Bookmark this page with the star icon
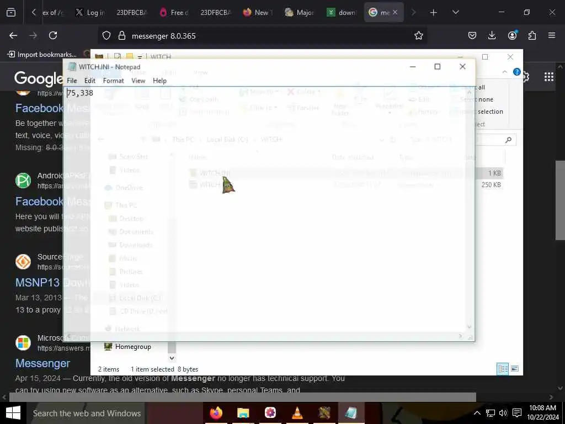This screenshot has height=424, width=565. click(418, 35)
